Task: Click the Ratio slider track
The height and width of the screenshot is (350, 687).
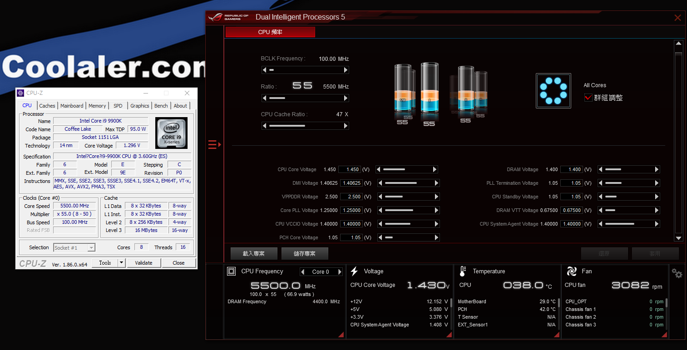Action: (x=305, y=98)
